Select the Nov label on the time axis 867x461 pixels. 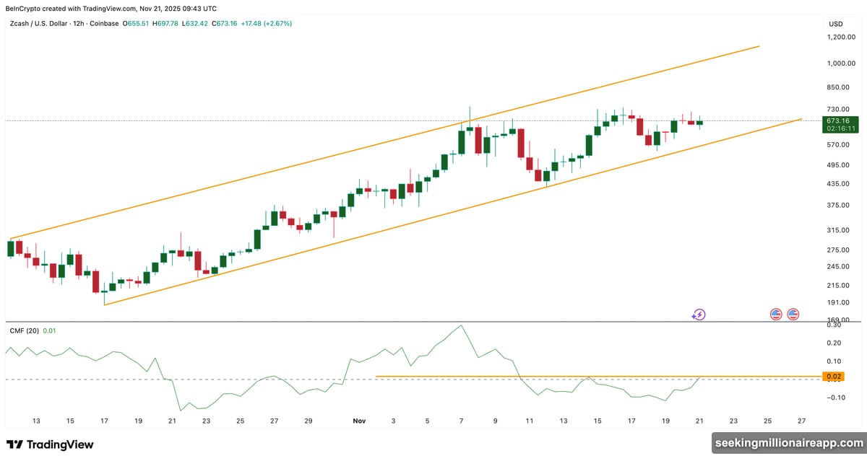point(359,421)
